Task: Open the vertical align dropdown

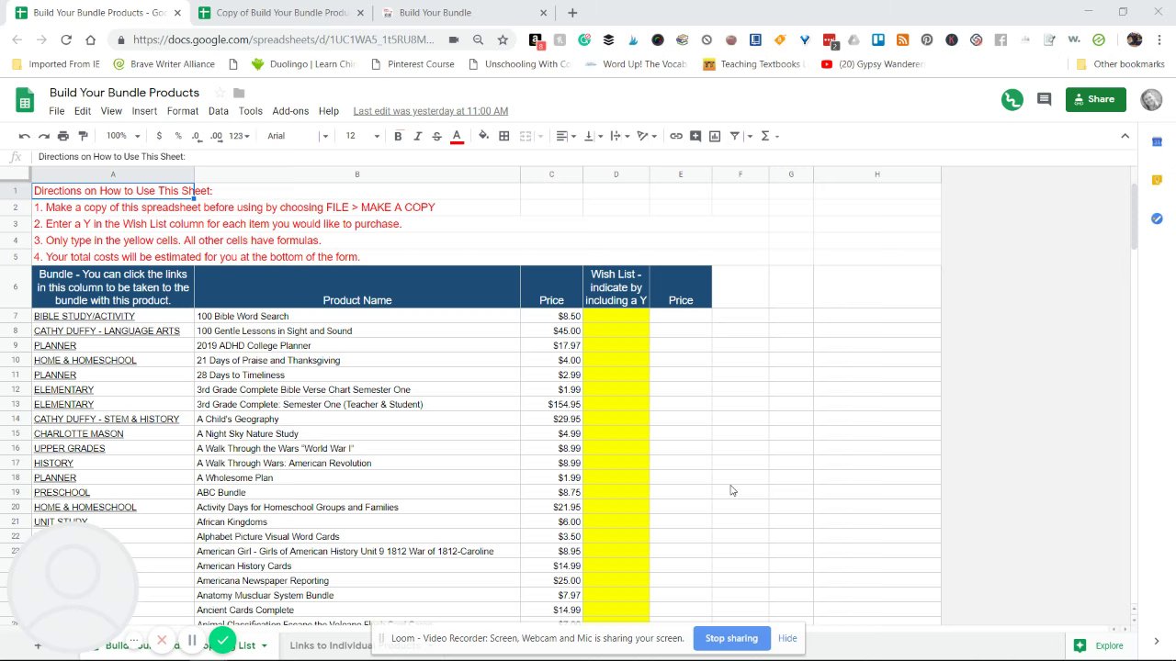Action: coord(593,136)
